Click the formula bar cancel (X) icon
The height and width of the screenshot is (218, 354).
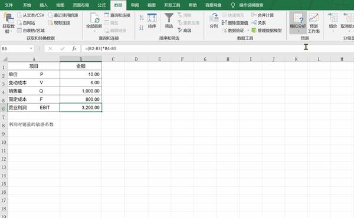pyautogui.click(x=50, y=48)
